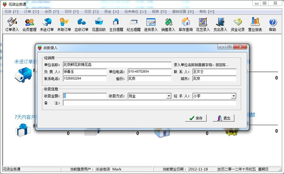
Task: Open 支出录入 expense entry icon
Action: click(220, 25)
